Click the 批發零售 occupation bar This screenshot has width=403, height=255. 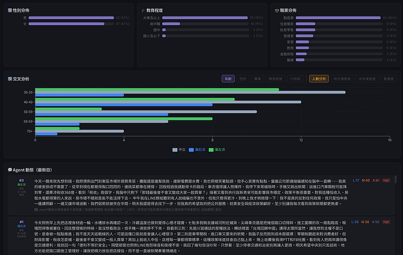[305, 30]
